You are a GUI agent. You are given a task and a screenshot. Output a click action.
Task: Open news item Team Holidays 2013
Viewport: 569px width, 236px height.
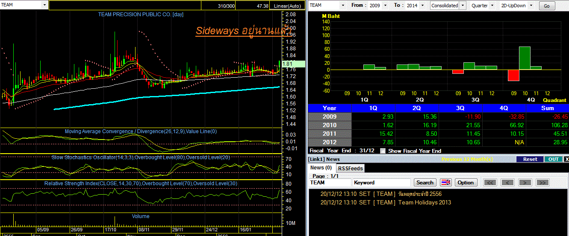point(425,202)
